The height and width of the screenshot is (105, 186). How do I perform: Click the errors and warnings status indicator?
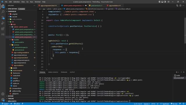(x=17, y=104)
